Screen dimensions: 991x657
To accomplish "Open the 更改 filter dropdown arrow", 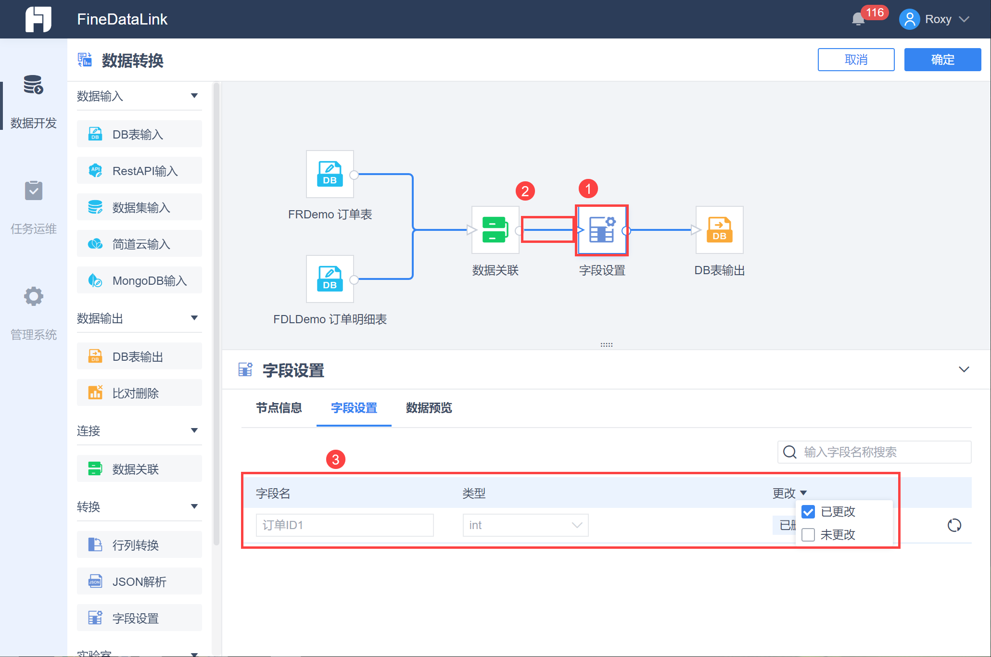I will (x=803, y=493).
